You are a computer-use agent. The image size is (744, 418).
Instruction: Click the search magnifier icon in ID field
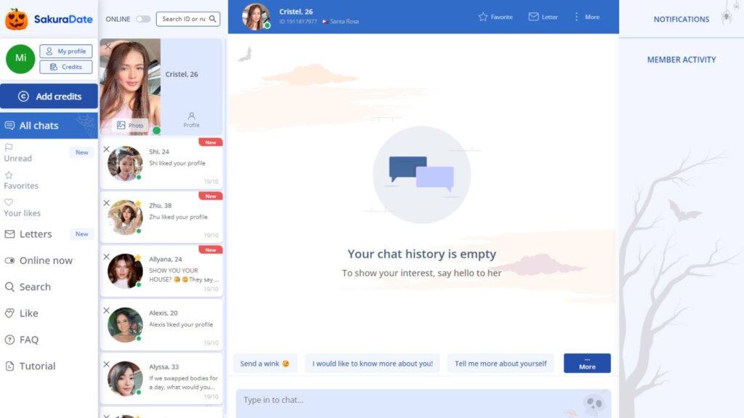pos(213,19)
